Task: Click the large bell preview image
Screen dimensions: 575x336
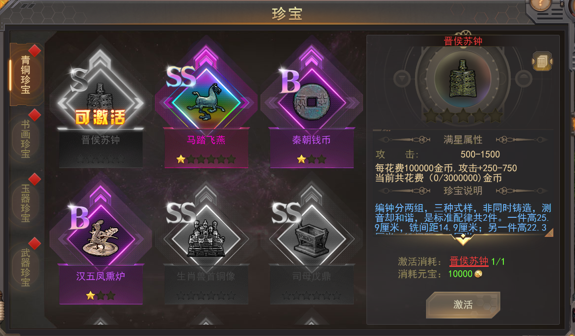Action: (x=463, y=78)
